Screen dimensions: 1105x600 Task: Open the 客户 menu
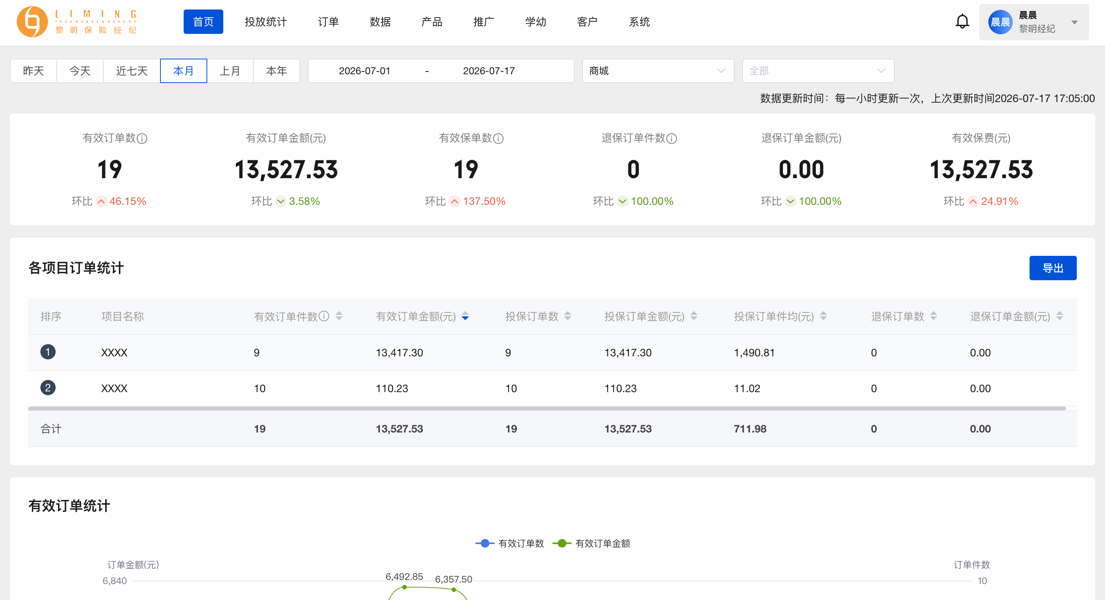(x=587, y=21)
